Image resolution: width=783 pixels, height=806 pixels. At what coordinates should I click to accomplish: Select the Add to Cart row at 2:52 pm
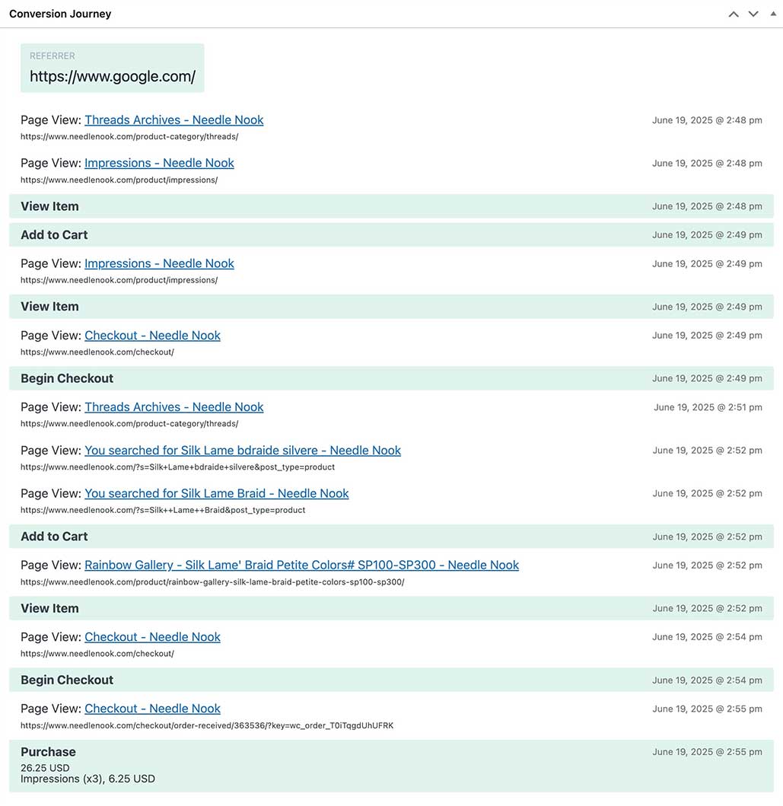pyautogui.click(x=391, y=537)
